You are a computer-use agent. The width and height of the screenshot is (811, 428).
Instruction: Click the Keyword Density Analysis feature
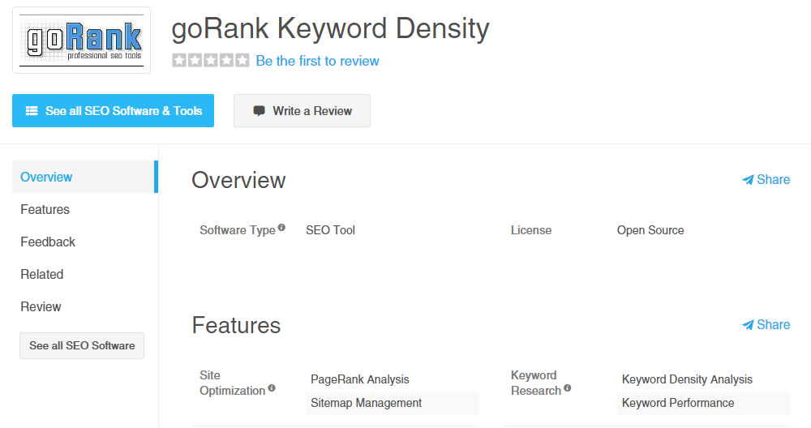pos(687,379)
